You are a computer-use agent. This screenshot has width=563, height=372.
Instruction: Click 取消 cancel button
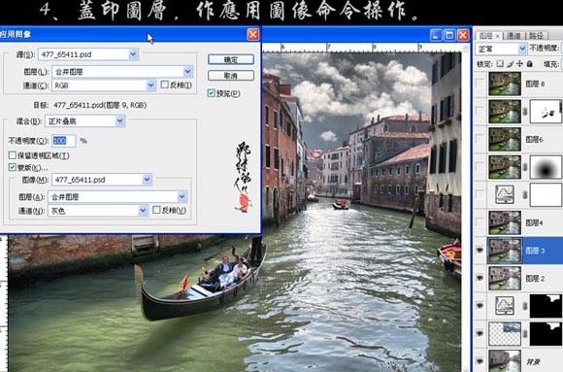click(231, 76)
